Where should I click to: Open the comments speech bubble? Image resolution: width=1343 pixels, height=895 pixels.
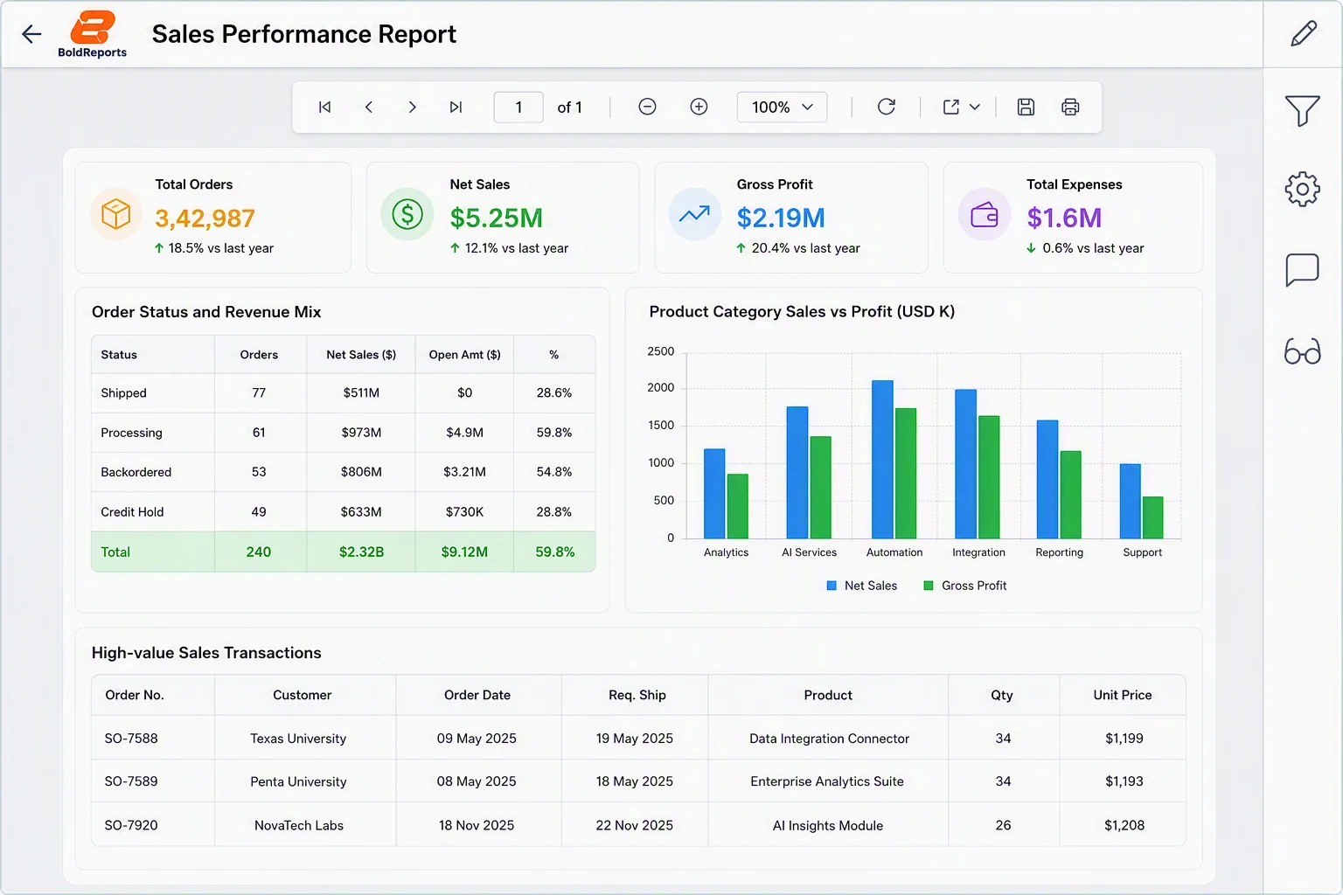coord(1303,270)
